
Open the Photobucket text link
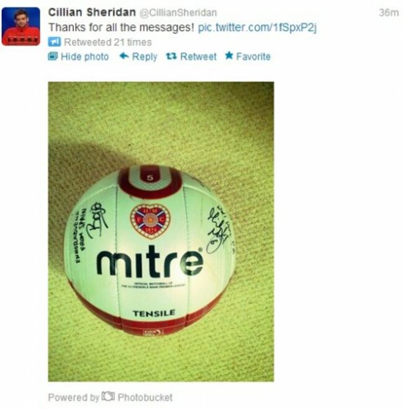(145, 397)
